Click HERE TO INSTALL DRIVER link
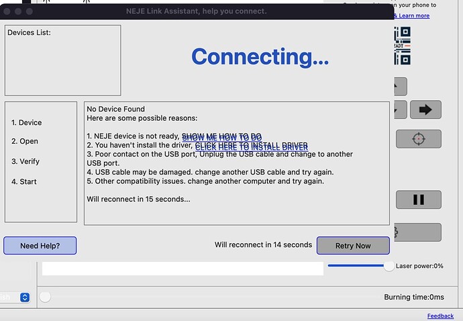The width and height of the screenshot is (463, 321). pos(251,146)
